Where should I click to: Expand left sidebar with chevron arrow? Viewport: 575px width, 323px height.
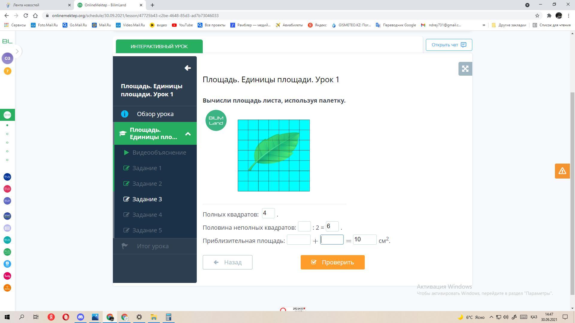click(17, 51)
